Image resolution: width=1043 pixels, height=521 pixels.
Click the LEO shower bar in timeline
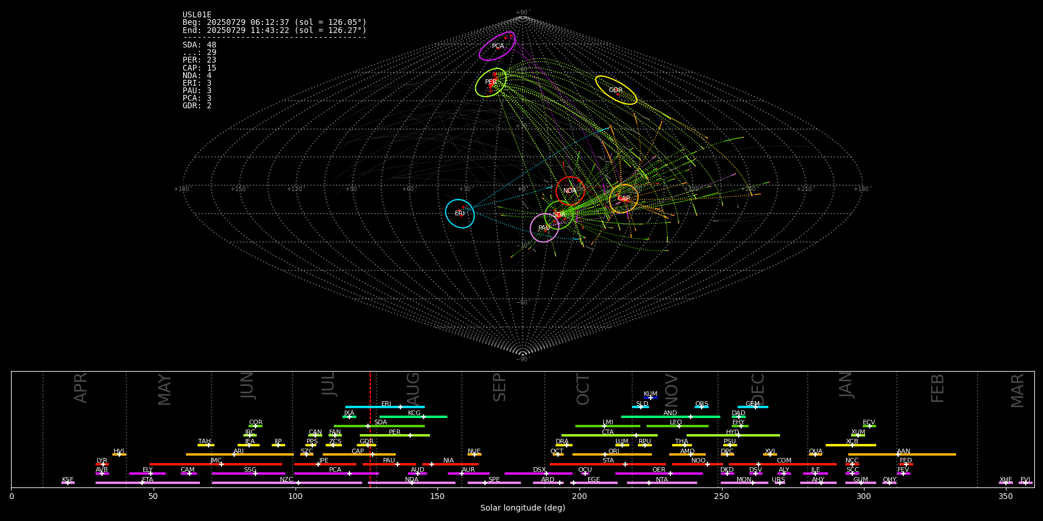[677, 426]
